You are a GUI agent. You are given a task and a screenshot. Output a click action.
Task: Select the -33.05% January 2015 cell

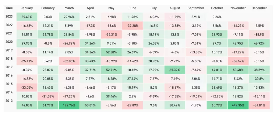point(27,87)
